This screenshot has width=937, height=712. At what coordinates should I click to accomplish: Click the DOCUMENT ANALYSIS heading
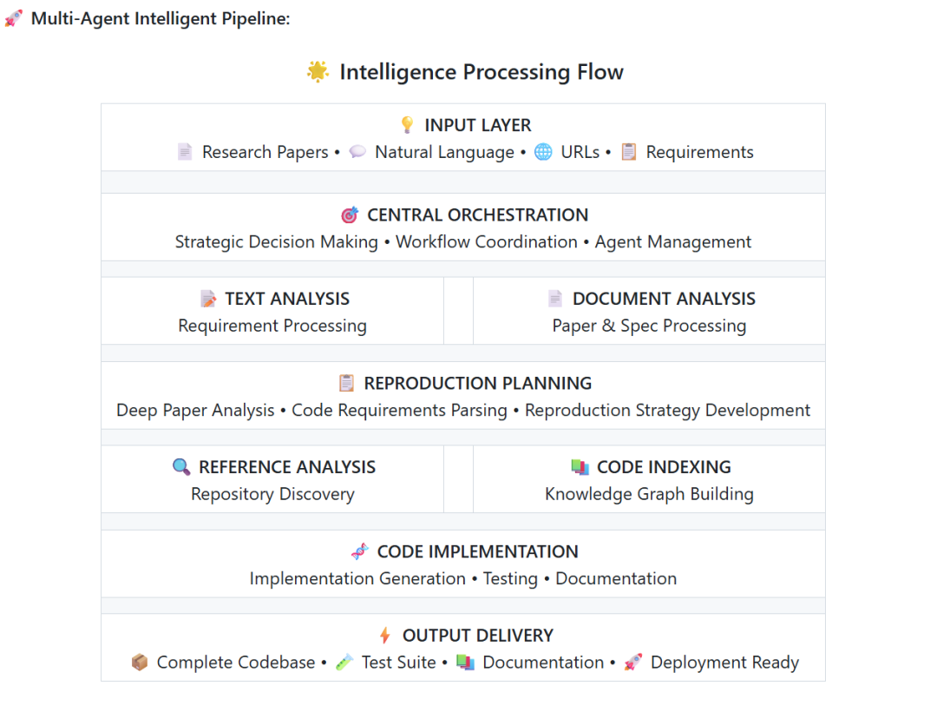664,299
